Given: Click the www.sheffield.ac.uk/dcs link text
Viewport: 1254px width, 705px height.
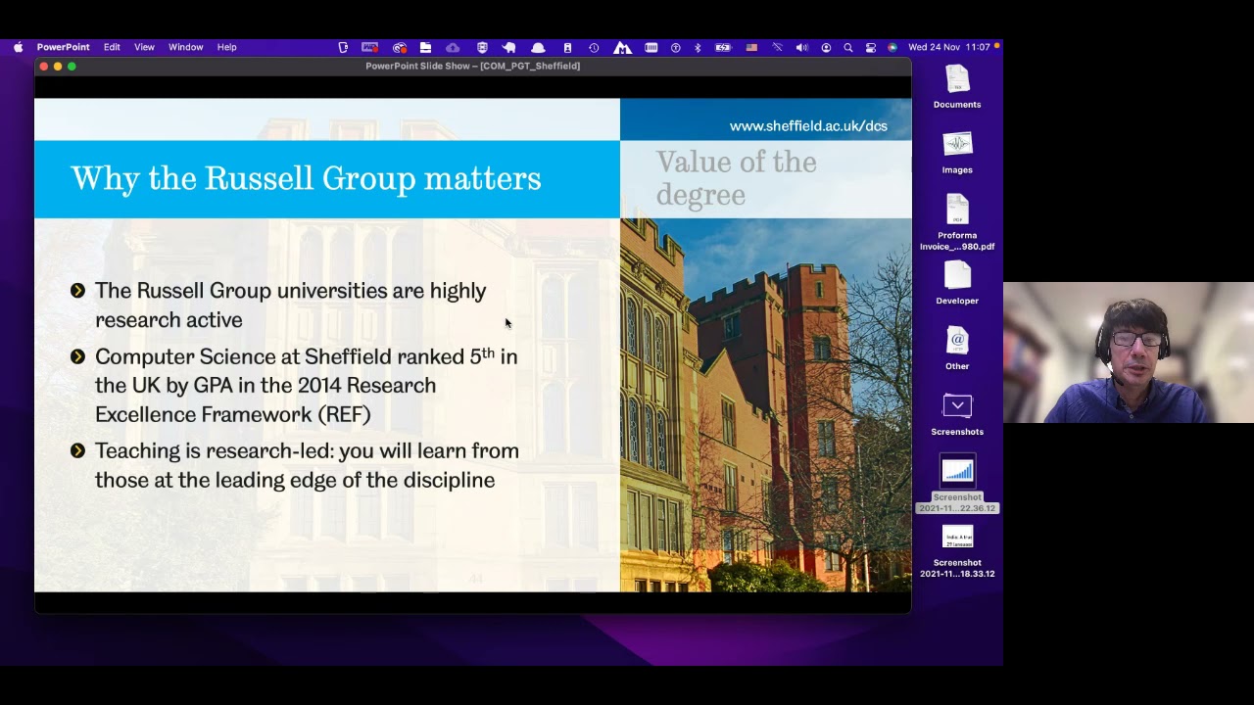Looking at the screenshot, I should point(808,126).
